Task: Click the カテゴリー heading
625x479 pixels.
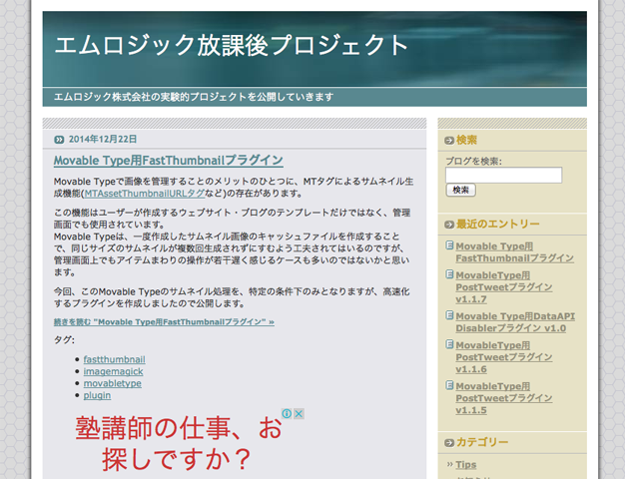Action: point(482,442)
